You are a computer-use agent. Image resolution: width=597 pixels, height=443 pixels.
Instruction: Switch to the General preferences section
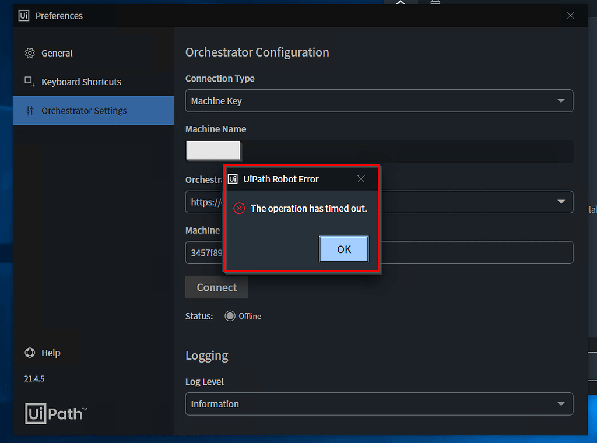(57, 53)
